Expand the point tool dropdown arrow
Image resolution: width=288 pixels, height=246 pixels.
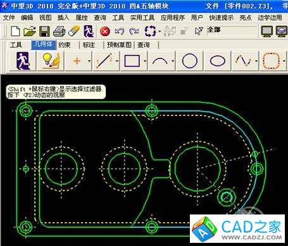click(89, 61)
